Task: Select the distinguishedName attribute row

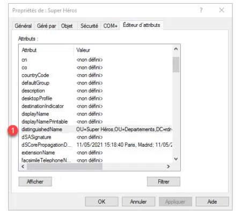Action: [97, 130]
